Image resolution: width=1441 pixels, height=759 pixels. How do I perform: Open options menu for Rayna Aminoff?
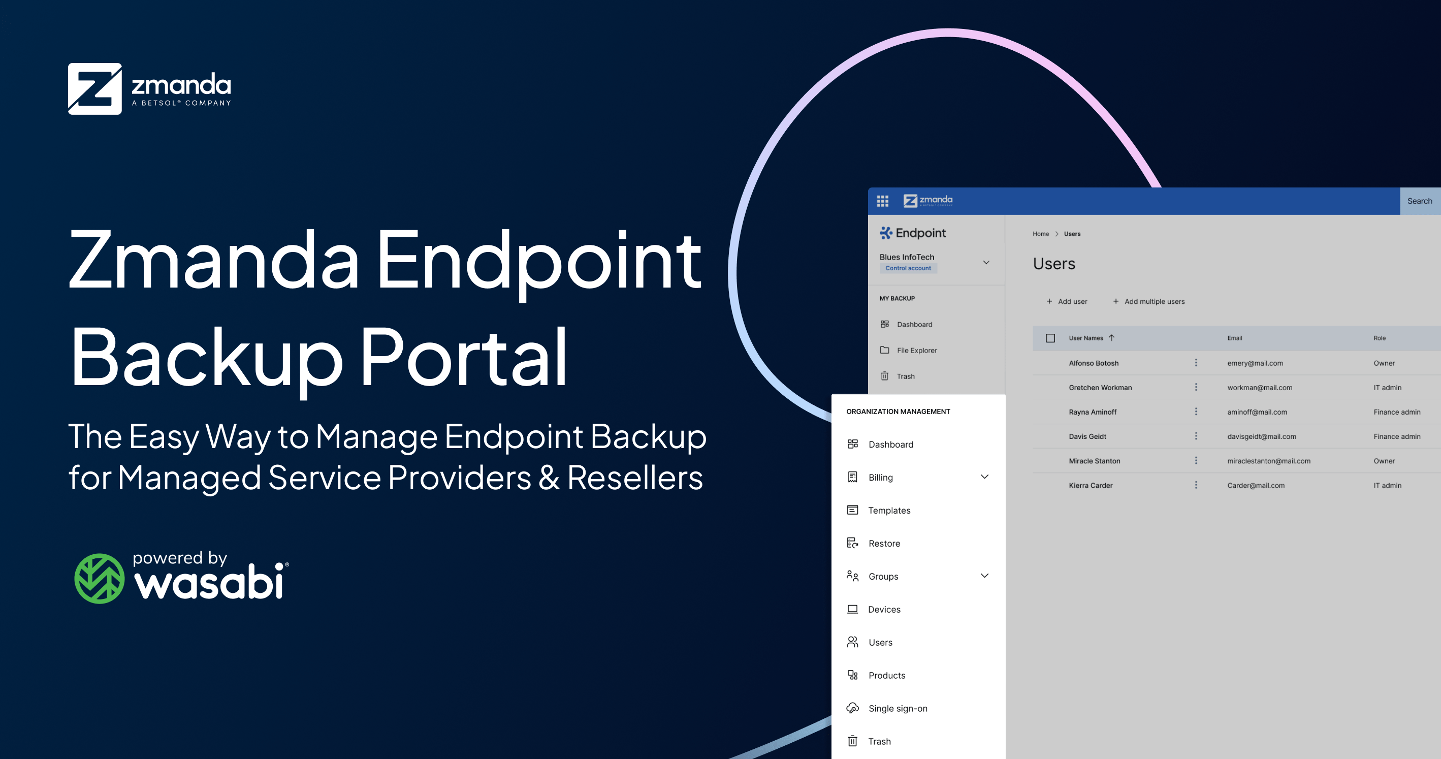coord(1196,412)
